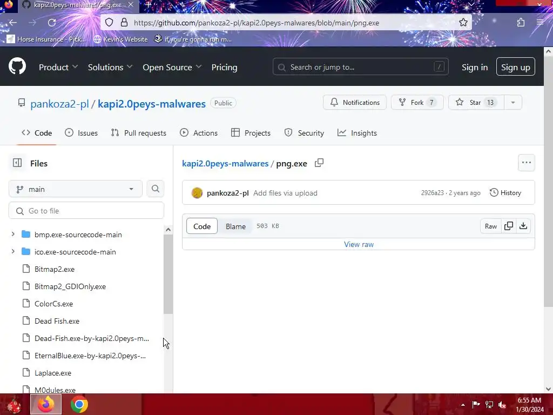Click the kapi2.0peys-malwares breadcrumb link
This screenshot has height=415, width=553.
tap(225, 163)
